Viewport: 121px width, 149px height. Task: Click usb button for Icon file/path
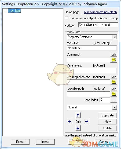point(114,89)
